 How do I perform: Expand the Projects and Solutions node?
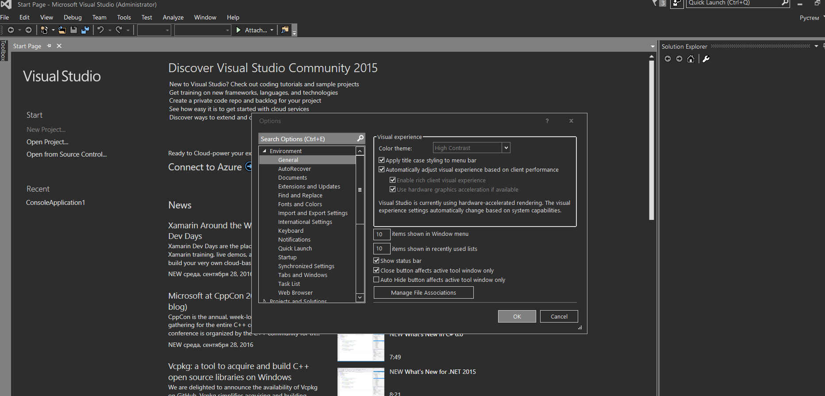coord(265,301)
